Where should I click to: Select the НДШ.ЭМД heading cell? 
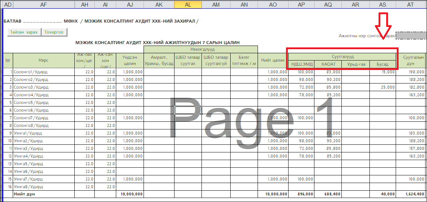(302, 64)
